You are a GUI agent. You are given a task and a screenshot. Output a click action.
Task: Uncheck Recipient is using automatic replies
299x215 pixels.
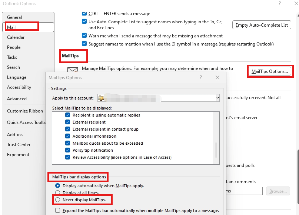pyautogui.click(x=68, y=115)
